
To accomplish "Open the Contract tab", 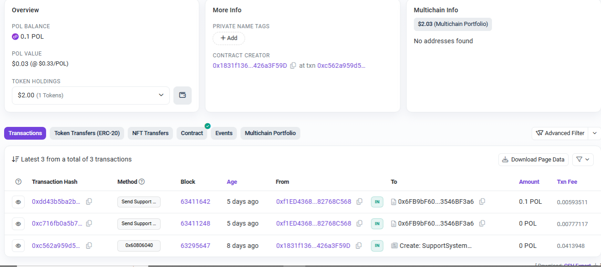I will click(x=192, y=133).
